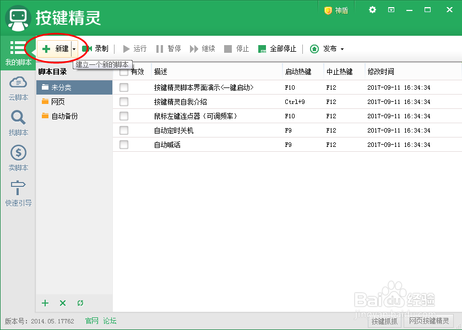Open the 卖脚本 sell scripts tab
Screen dimensions: 462x330
tap(18, 158)
